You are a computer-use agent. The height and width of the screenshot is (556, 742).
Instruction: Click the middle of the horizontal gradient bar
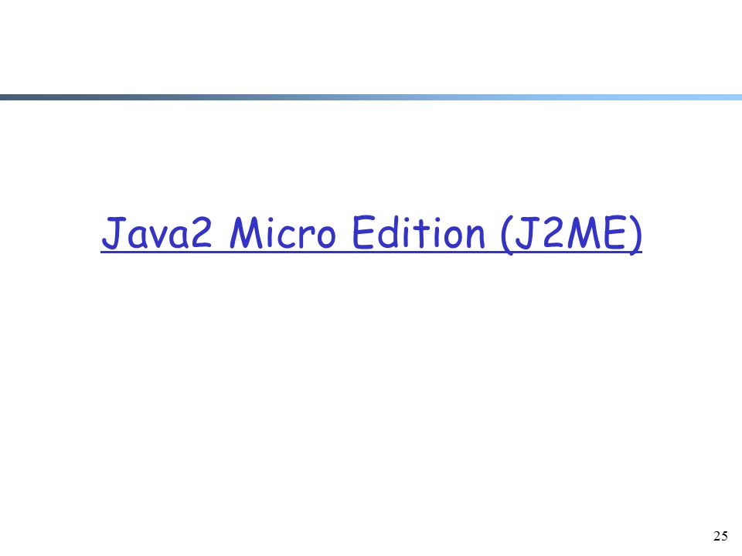[371, 97]
